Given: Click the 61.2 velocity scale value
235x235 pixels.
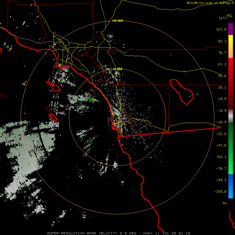Looking at the screenshot, I should pyautogui.click(x=222, y=64).
